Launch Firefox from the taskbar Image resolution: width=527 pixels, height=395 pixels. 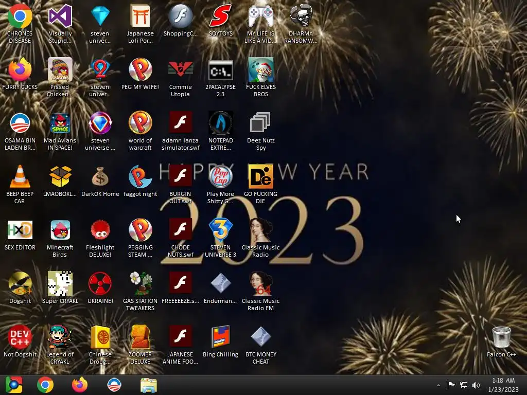[x=80, y=385]
